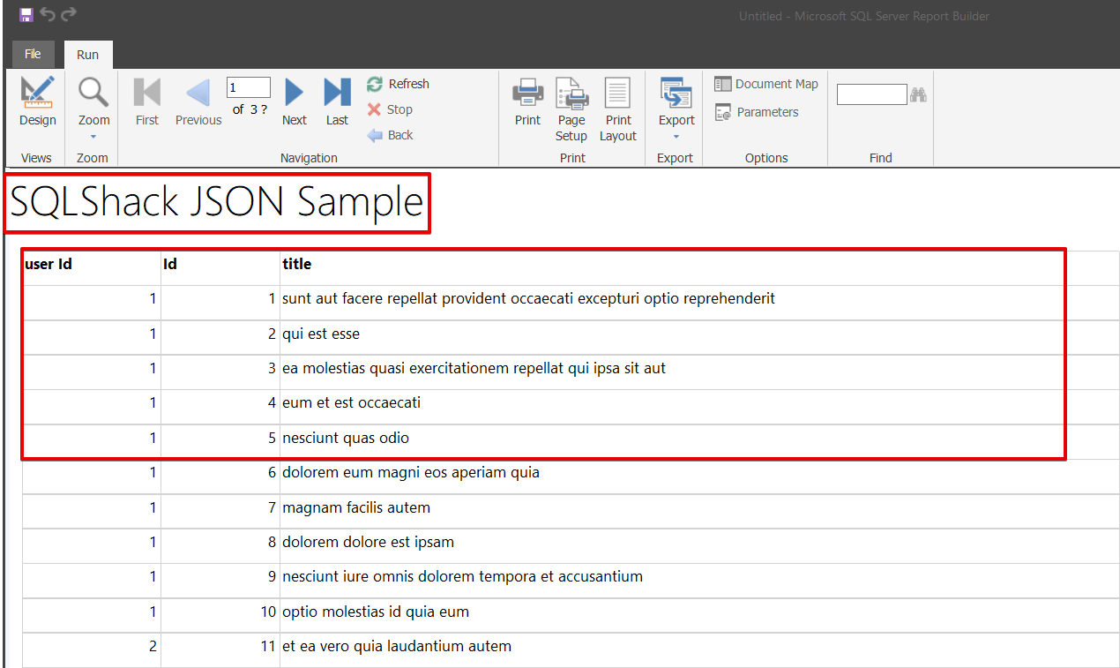1120x668 pixels.
Task: Click the Find text box
Action: [871, 94]
